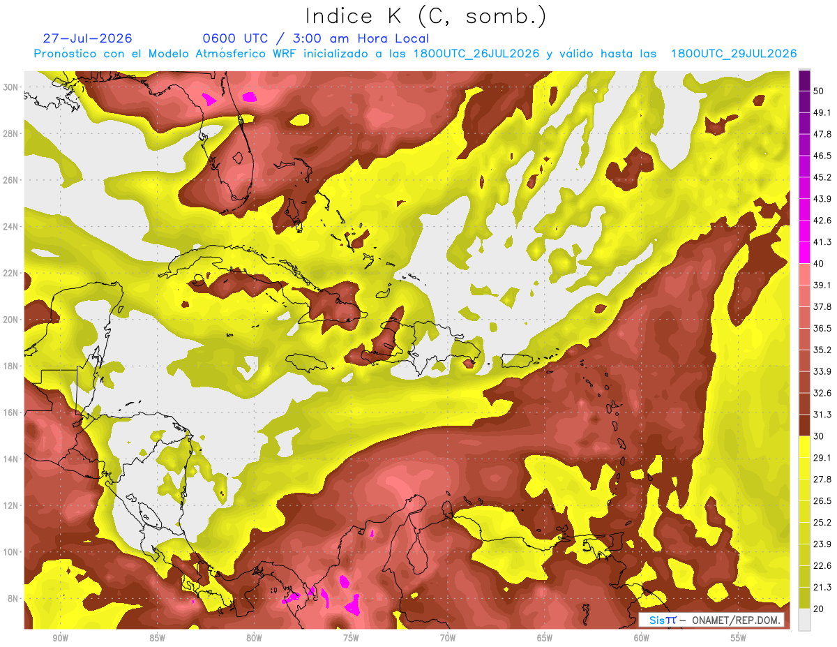This screenshot has height=647, width=837.
Task: Click the longitude axis label "80W"
Action: click(254, 638)
